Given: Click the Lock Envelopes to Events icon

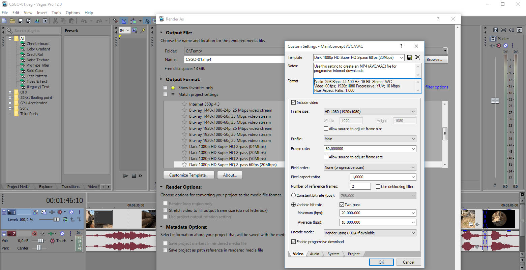Looking at the screenshot, I should [147, 21].
